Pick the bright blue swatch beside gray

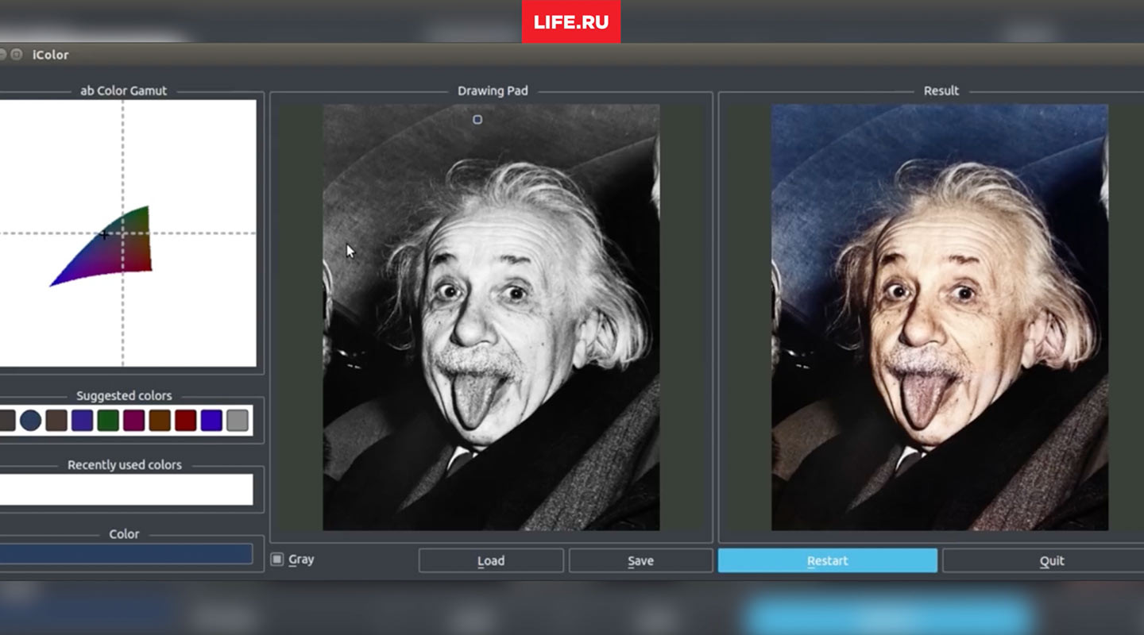pyautogui.click(x=211, y=421)
